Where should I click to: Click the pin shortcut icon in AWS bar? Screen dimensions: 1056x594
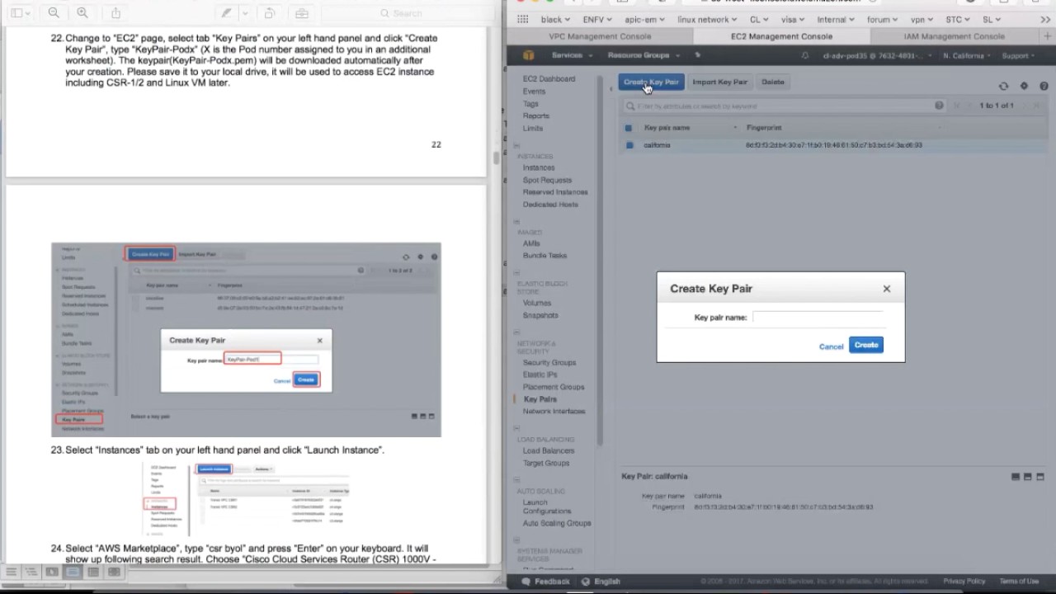[697, 55]
